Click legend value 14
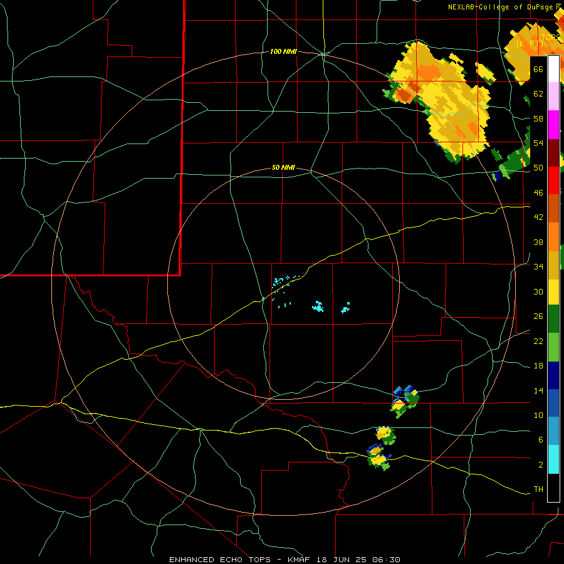 538,390
